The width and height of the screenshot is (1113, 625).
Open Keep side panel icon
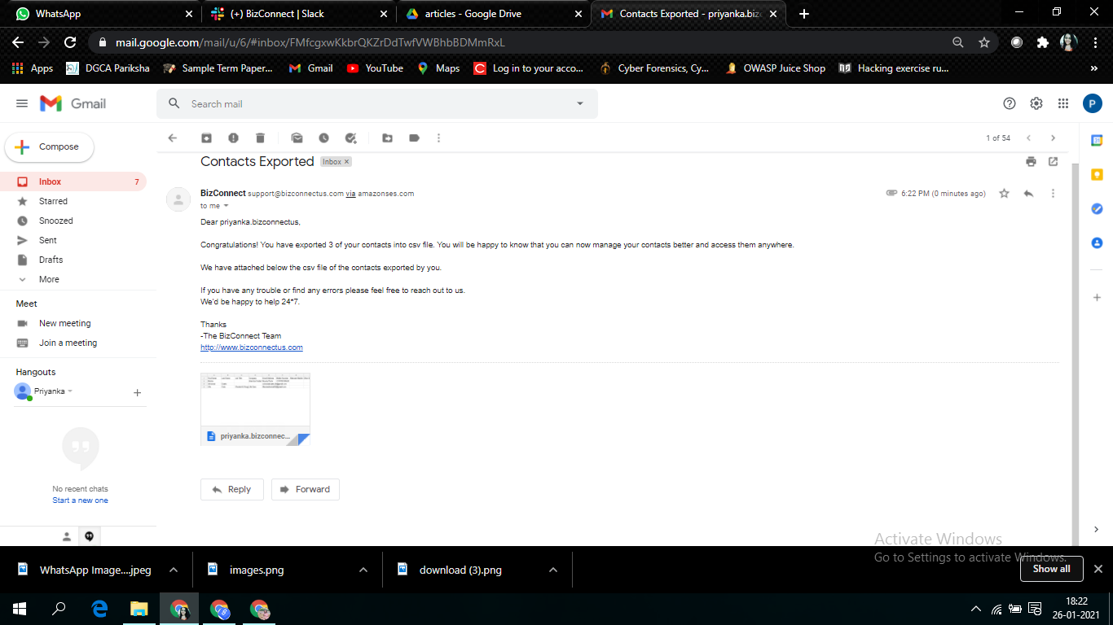tap(1097, 174)
